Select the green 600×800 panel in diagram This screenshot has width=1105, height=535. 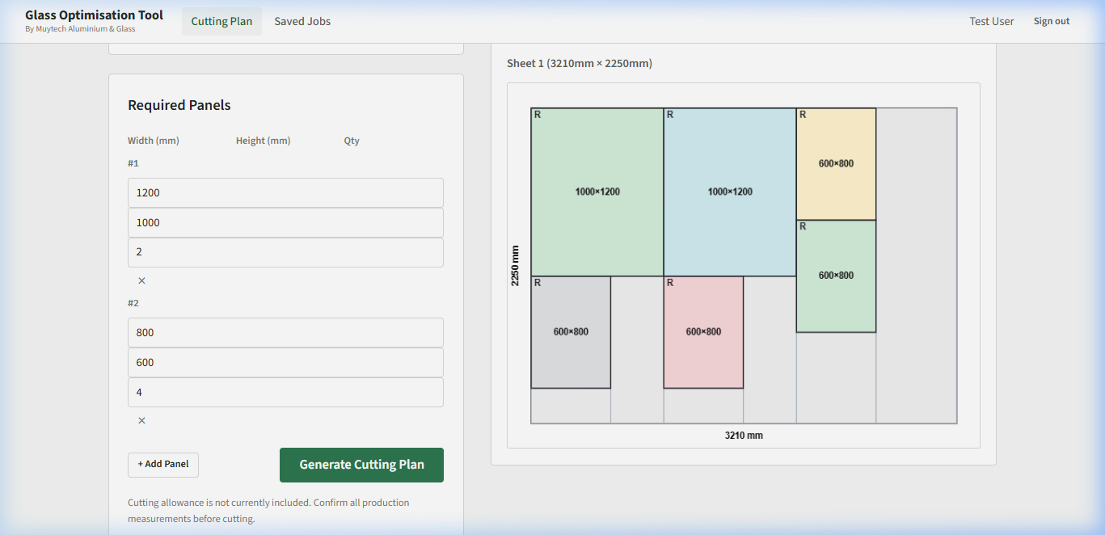click(836, 276)
